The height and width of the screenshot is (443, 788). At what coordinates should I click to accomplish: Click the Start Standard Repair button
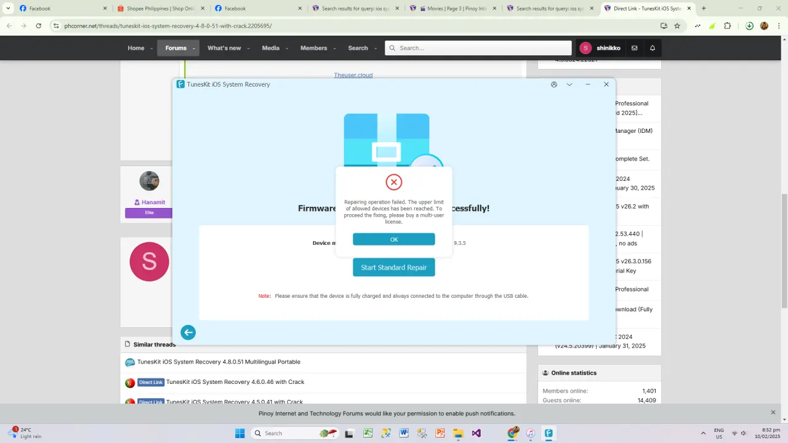coord(394,268)
